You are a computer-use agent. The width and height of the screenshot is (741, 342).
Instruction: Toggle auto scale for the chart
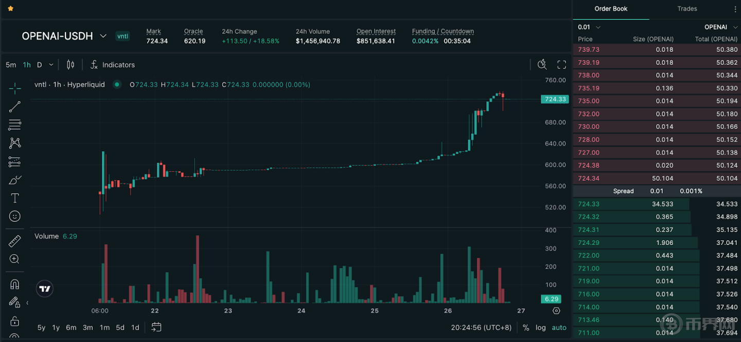pos(559,328)
